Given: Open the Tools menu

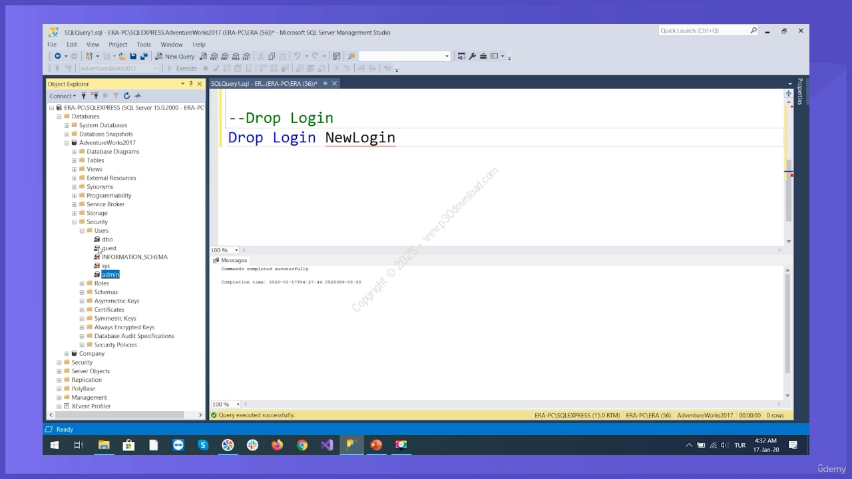Looking at the screenshot, I should [x=144, y=45].
